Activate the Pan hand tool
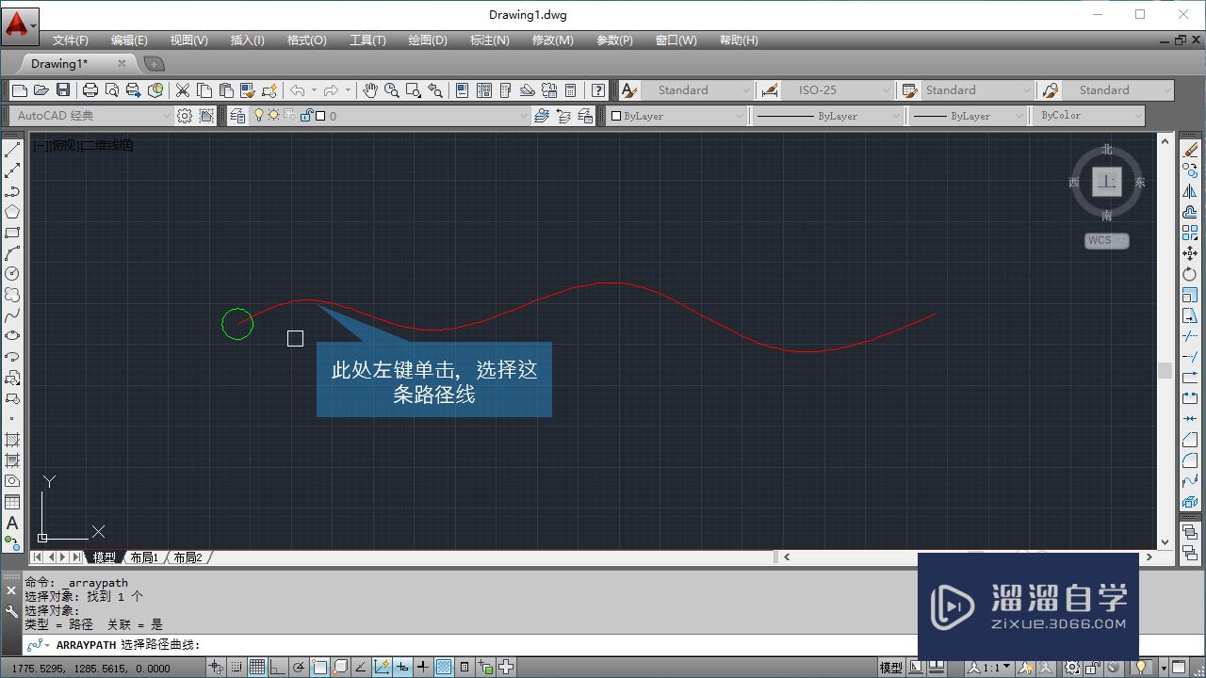 [370, 90]
